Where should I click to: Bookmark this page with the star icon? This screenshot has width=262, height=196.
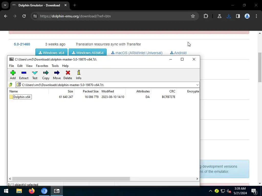tap(193, 16)
